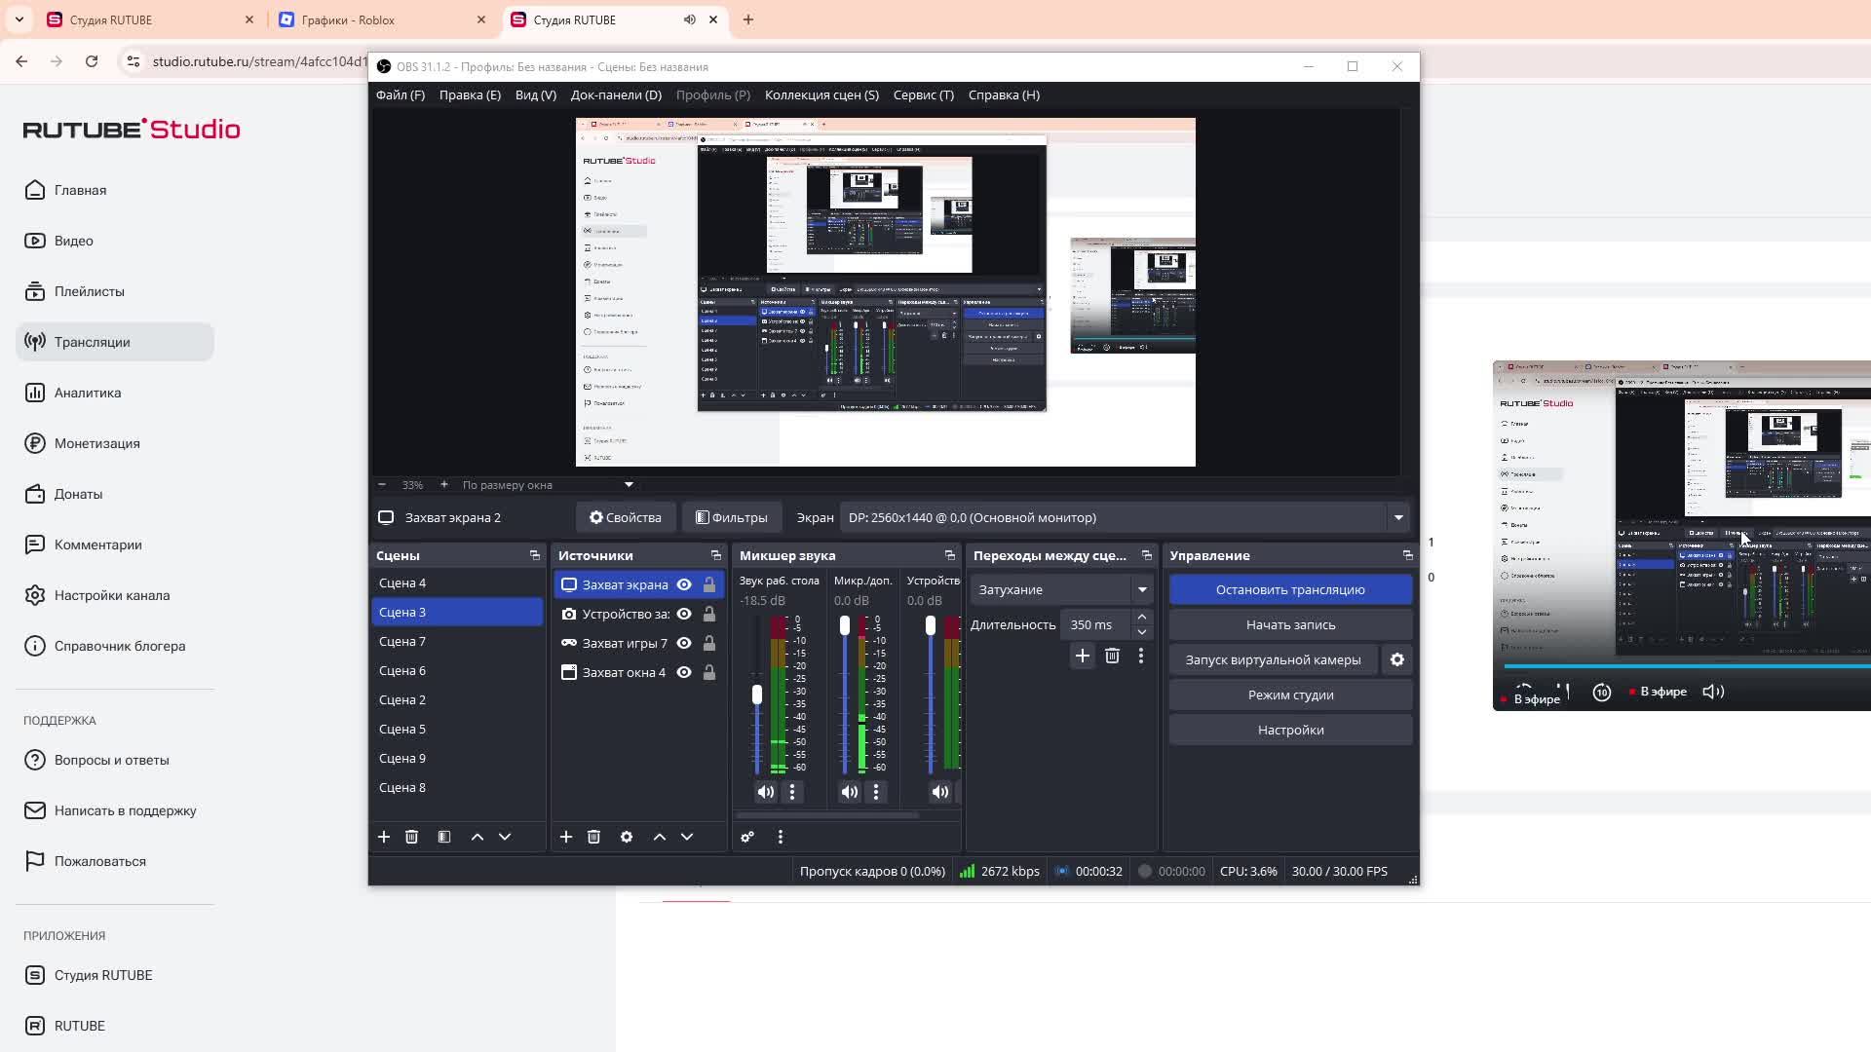The image size is (1871, 1052).
Task: Open the Экран monitor selection dropdown
Action: click(1398, 517)
